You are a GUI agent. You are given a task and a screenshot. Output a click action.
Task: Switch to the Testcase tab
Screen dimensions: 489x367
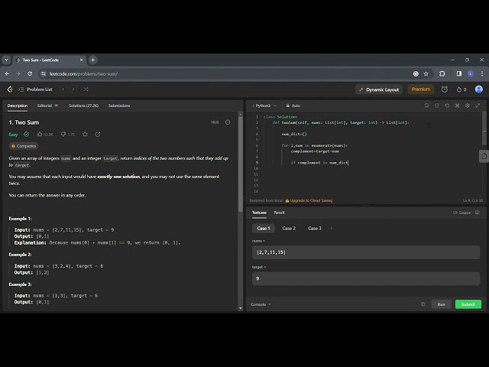click(259, 213)
